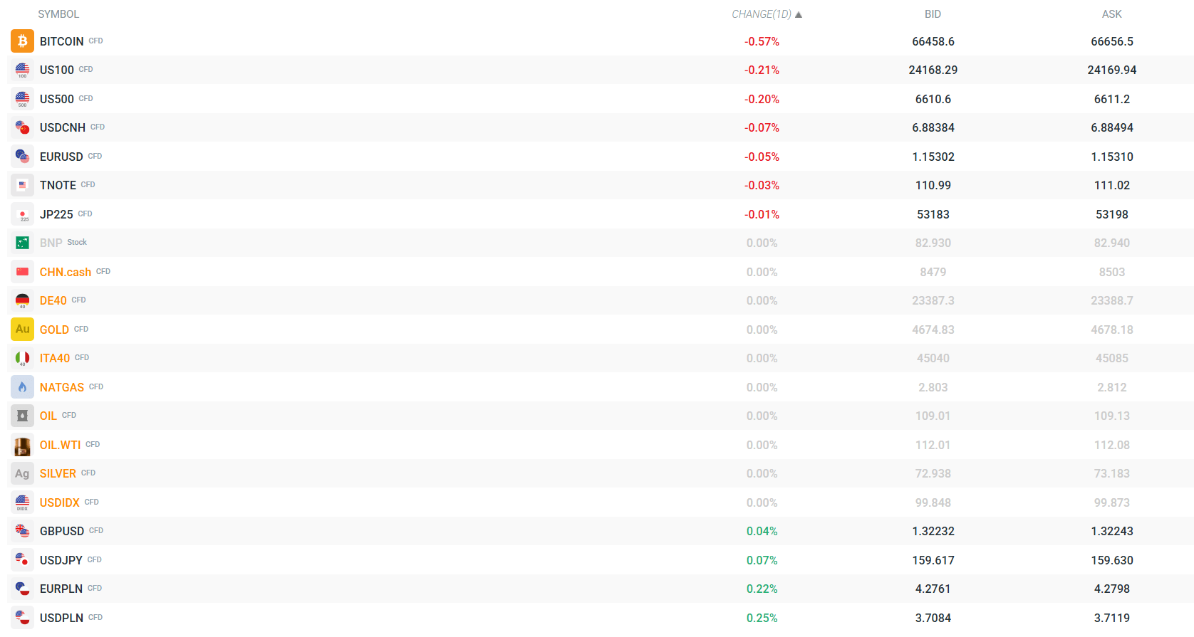1194x637 pixels.
Task: Click the BITCOIN ask price 66656.5
Action: [x=1111, y=41]
